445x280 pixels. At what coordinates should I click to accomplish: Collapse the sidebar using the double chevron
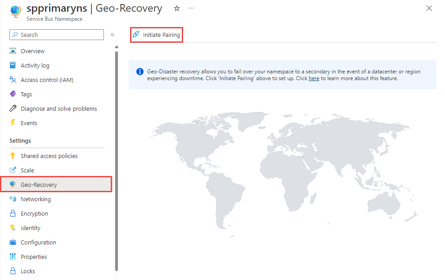point(112,34)
